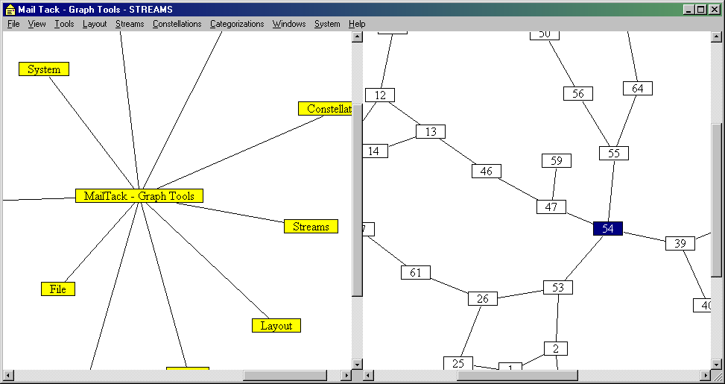
Task: Click right pane horizontal scrollbar left arrow
Action: click(x=369, y=374)
